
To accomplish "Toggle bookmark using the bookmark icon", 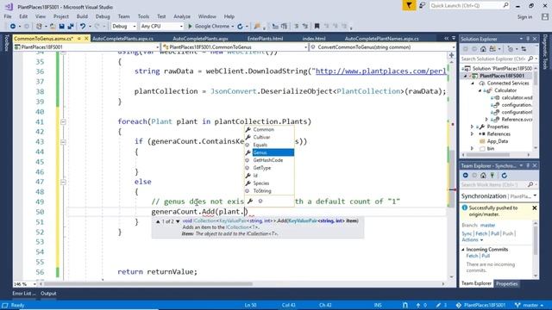I will [x=317, y=27].
